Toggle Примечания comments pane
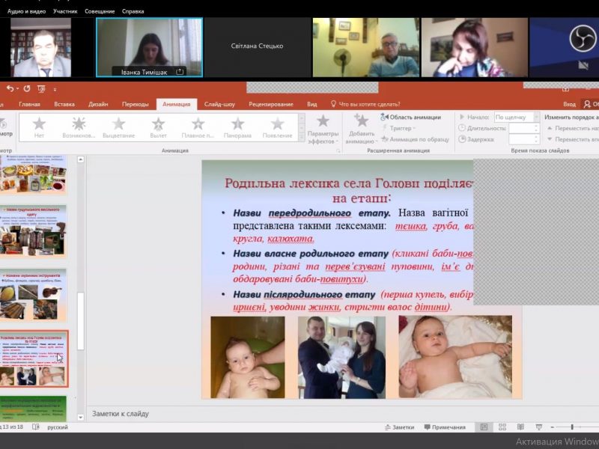Viewport: 599px width, 449px height. tap(443, 427)
